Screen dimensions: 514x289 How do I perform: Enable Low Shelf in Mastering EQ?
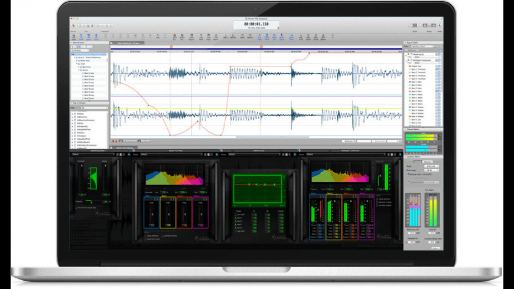click(236, 214)
